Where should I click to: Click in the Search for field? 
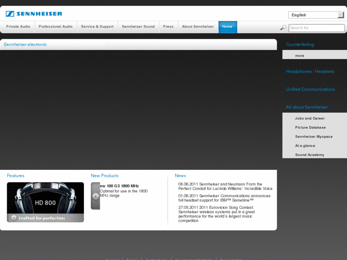(316, 28)
